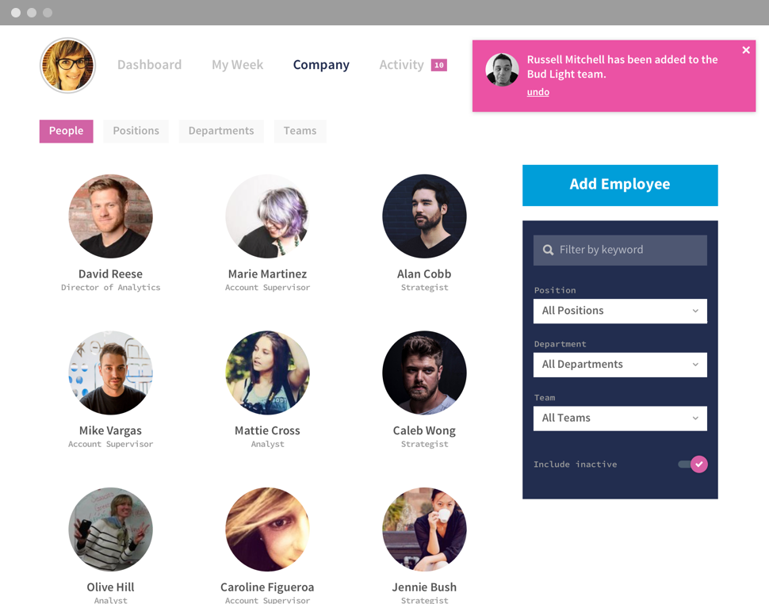Select Caleb Wong's profile picture

(424, 373)
